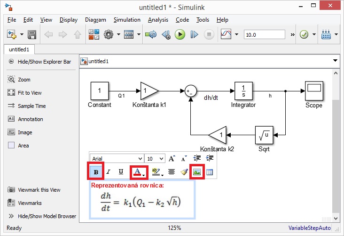Select the Area palette tool
This screenshot has height=236, width=344.
point(18,146)
